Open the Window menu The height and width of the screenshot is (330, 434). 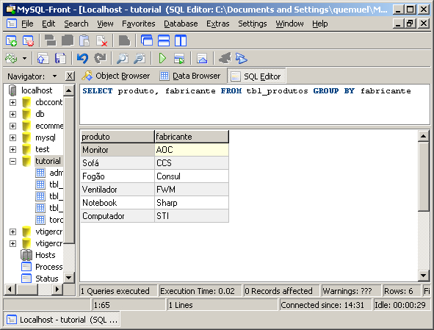289,24
